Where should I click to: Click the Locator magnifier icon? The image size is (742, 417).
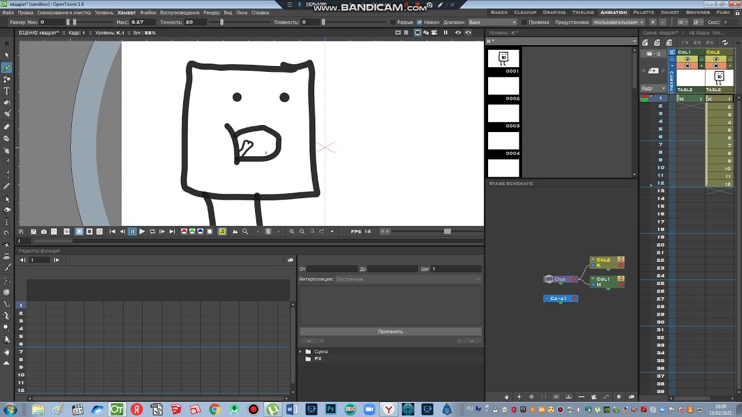pos(245,231)
